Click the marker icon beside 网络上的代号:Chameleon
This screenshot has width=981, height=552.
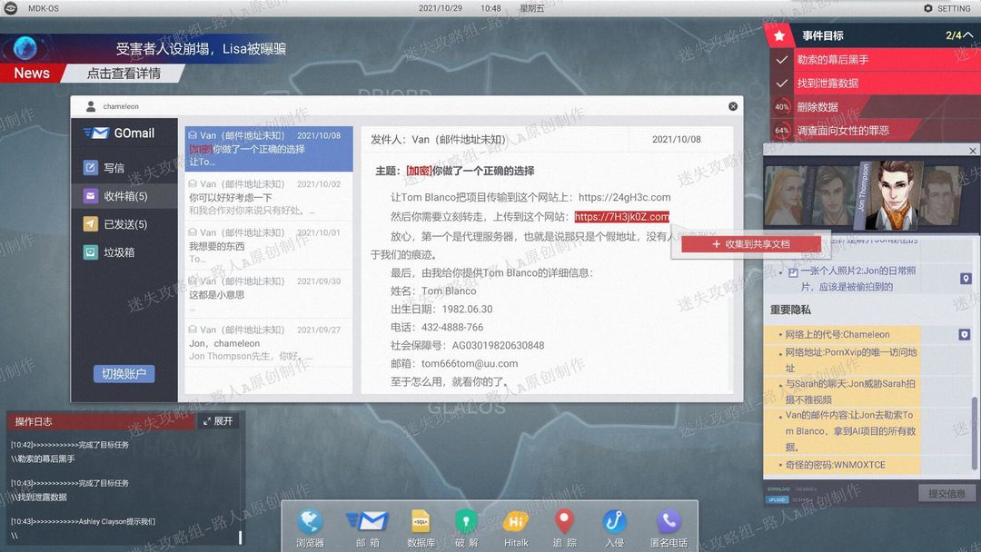965,334
